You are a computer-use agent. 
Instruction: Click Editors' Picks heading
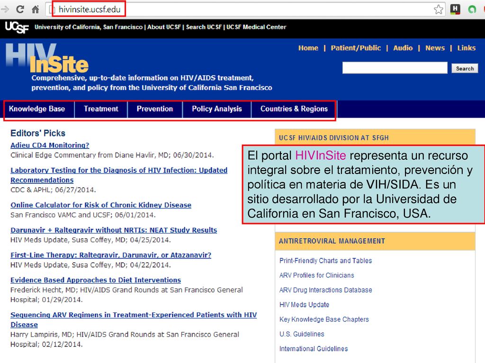(x=38, y=133)
